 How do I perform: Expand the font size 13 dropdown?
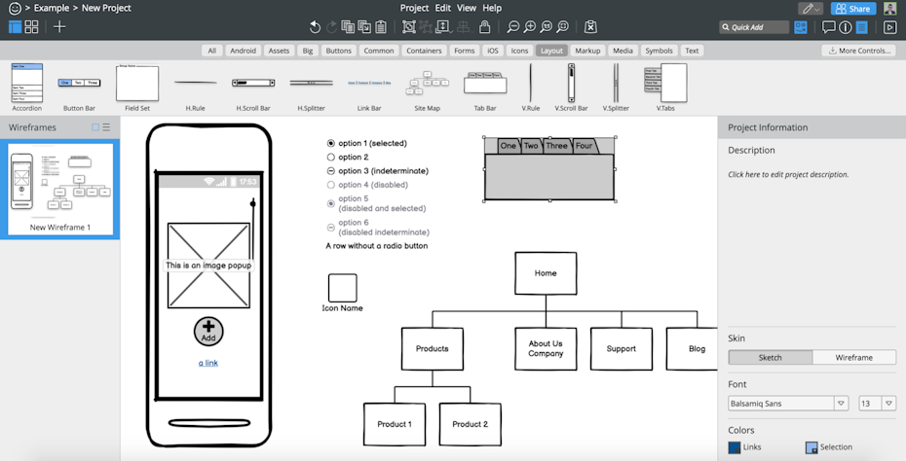(889, 403)
